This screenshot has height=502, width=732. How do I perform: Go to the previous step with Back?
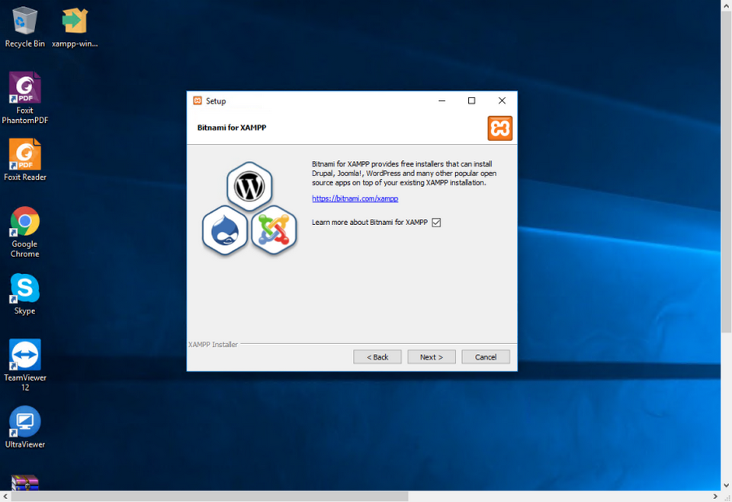tap(377, 357)
